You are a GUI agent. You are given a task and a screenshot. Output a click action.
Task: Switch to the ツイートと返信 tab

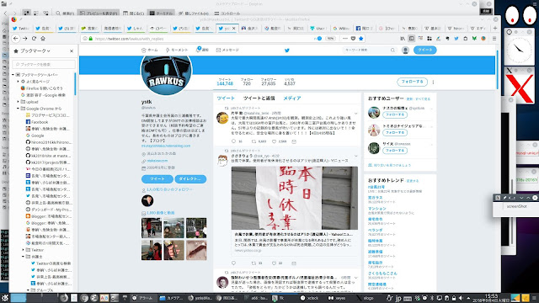pyautogui.click(x=259, y=98)
